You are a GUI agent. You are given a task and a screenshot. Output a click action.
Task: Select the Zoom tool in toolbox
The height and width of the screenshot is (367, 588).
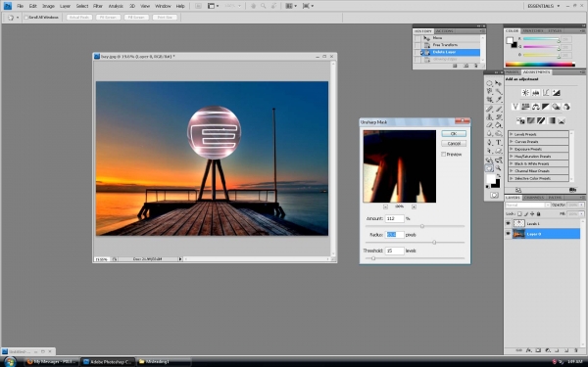[x=498, y=167]
